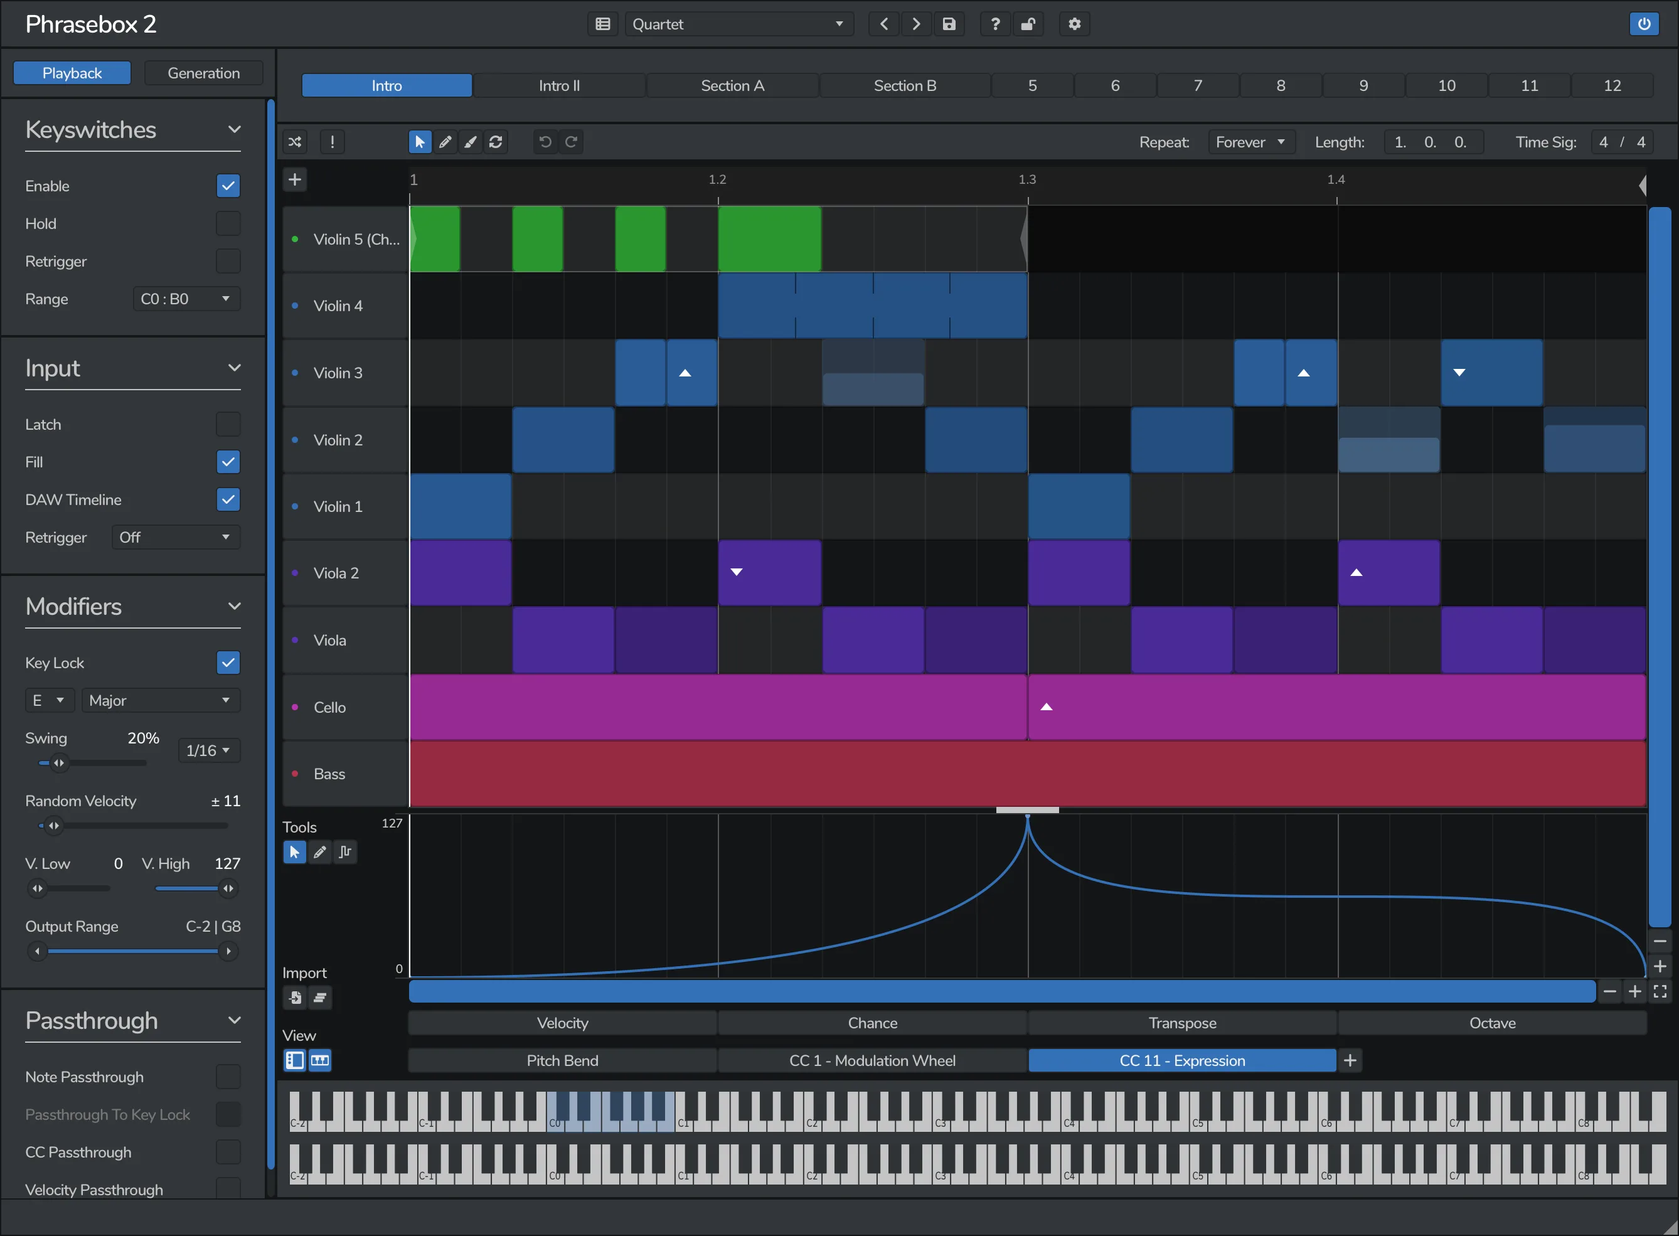Check the Keyswitches Retrigger checkbox
Image resolution: width=1679 pixels, height=1236 pixels.
pos(228,261)
